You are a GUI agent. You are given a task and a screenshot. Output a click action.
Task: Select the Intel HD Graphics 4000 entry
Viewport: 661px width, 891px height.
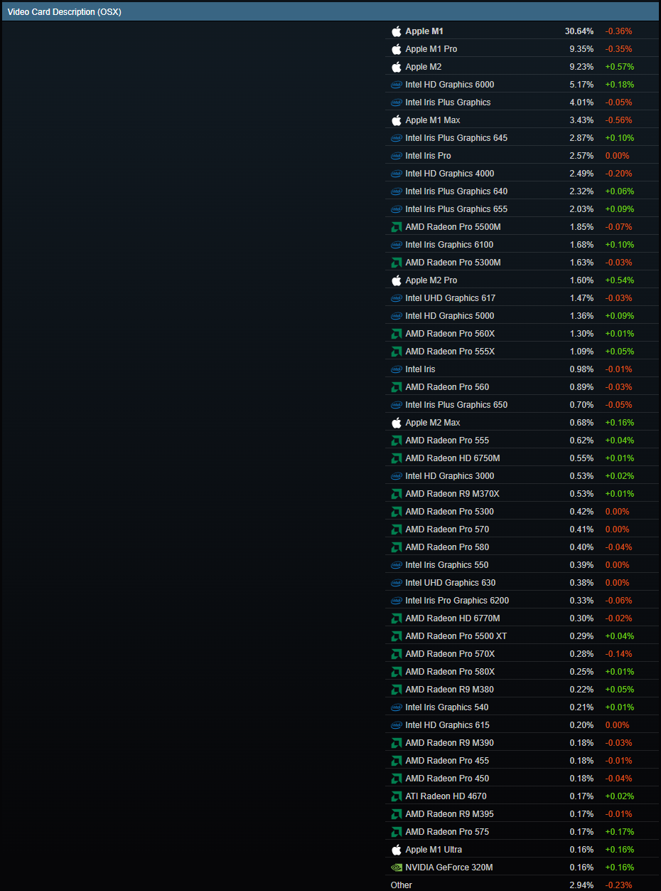450,174
